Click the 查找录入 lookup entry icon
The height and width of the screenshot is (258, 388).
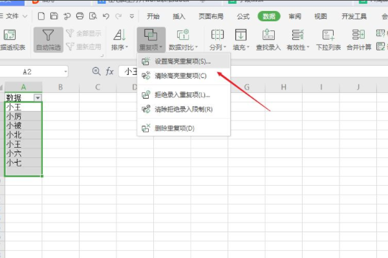(x=268, y=40)
